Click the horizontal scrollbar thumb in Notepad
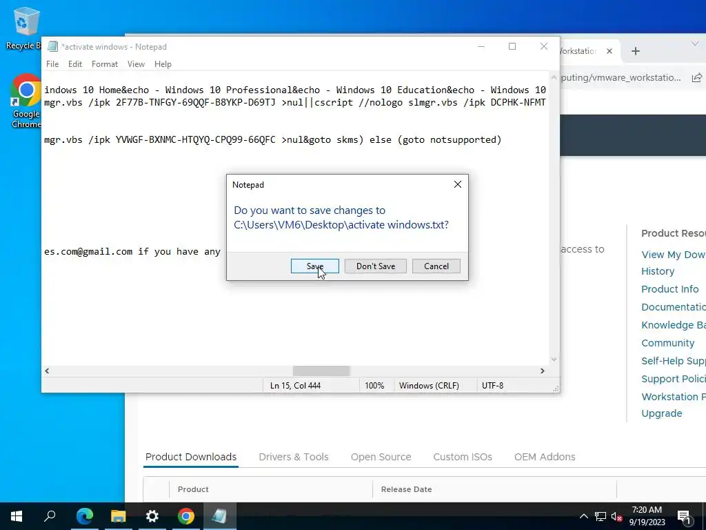706x530 pixels. (x=321, y=371)
